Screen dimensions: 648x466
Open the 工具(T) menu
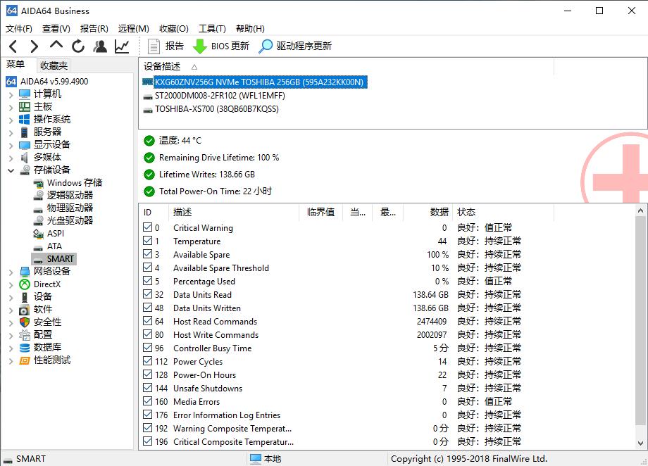point(212,28)
